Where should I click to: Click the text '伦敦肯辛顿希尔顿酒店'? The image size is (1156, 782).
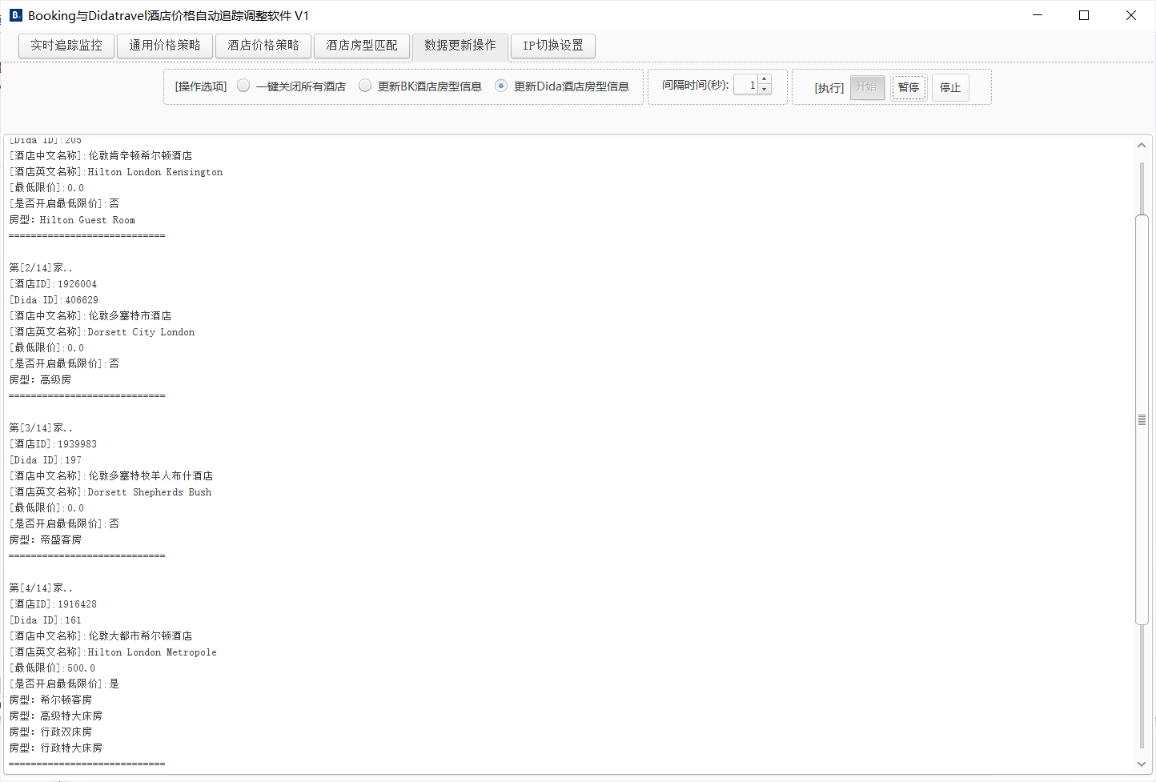(140, 156)
